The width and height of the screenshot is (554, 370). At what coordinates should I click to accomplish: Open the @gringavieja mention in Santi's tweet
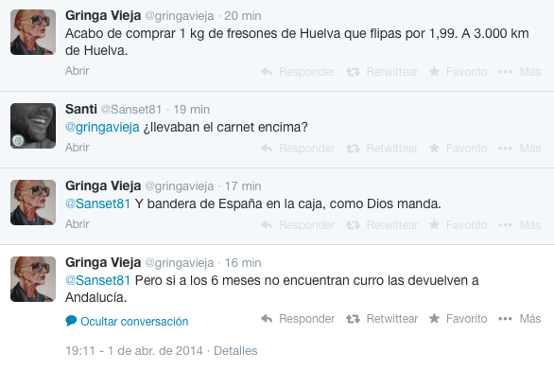pyautogui.click(x=102, y=128)
